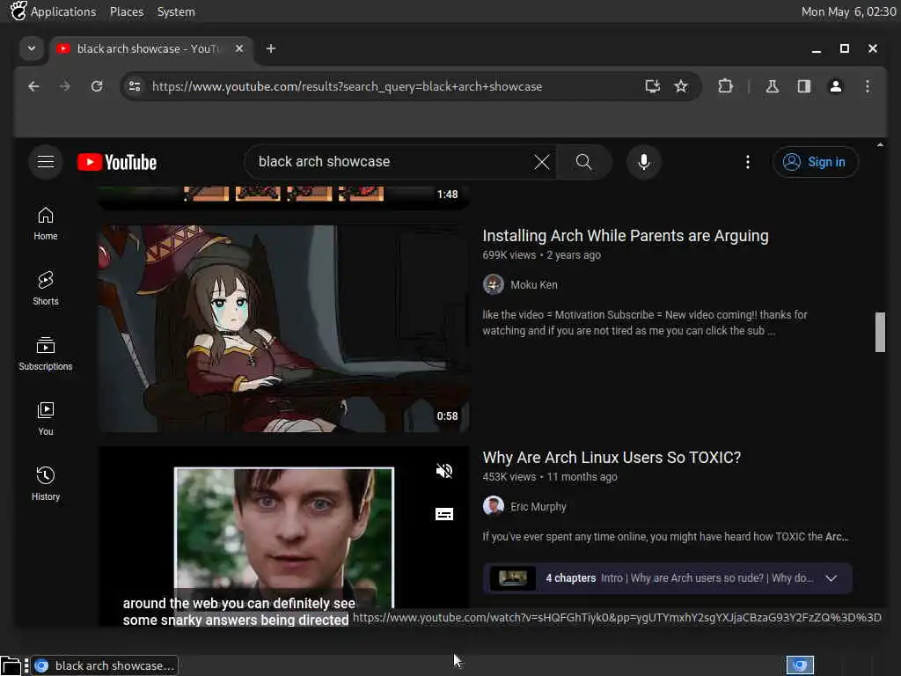
Task: Open the browser side panel
Action: pos(803,86)
